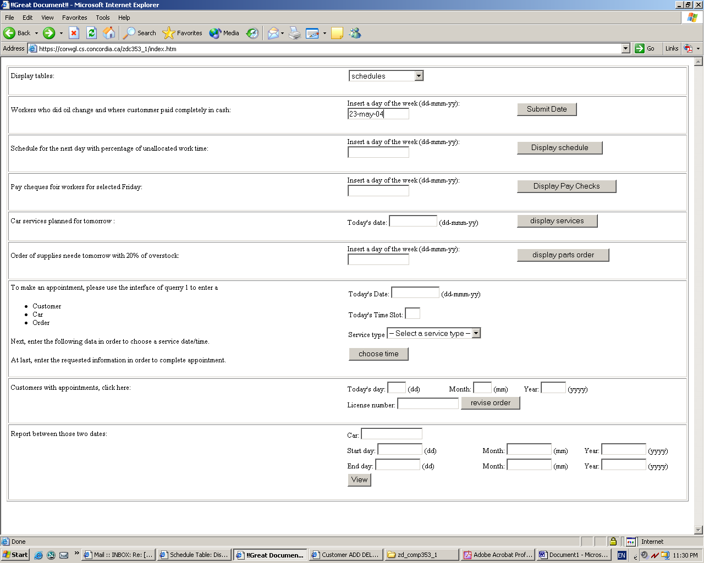Click the Car field in report section

tap(392, 434)
